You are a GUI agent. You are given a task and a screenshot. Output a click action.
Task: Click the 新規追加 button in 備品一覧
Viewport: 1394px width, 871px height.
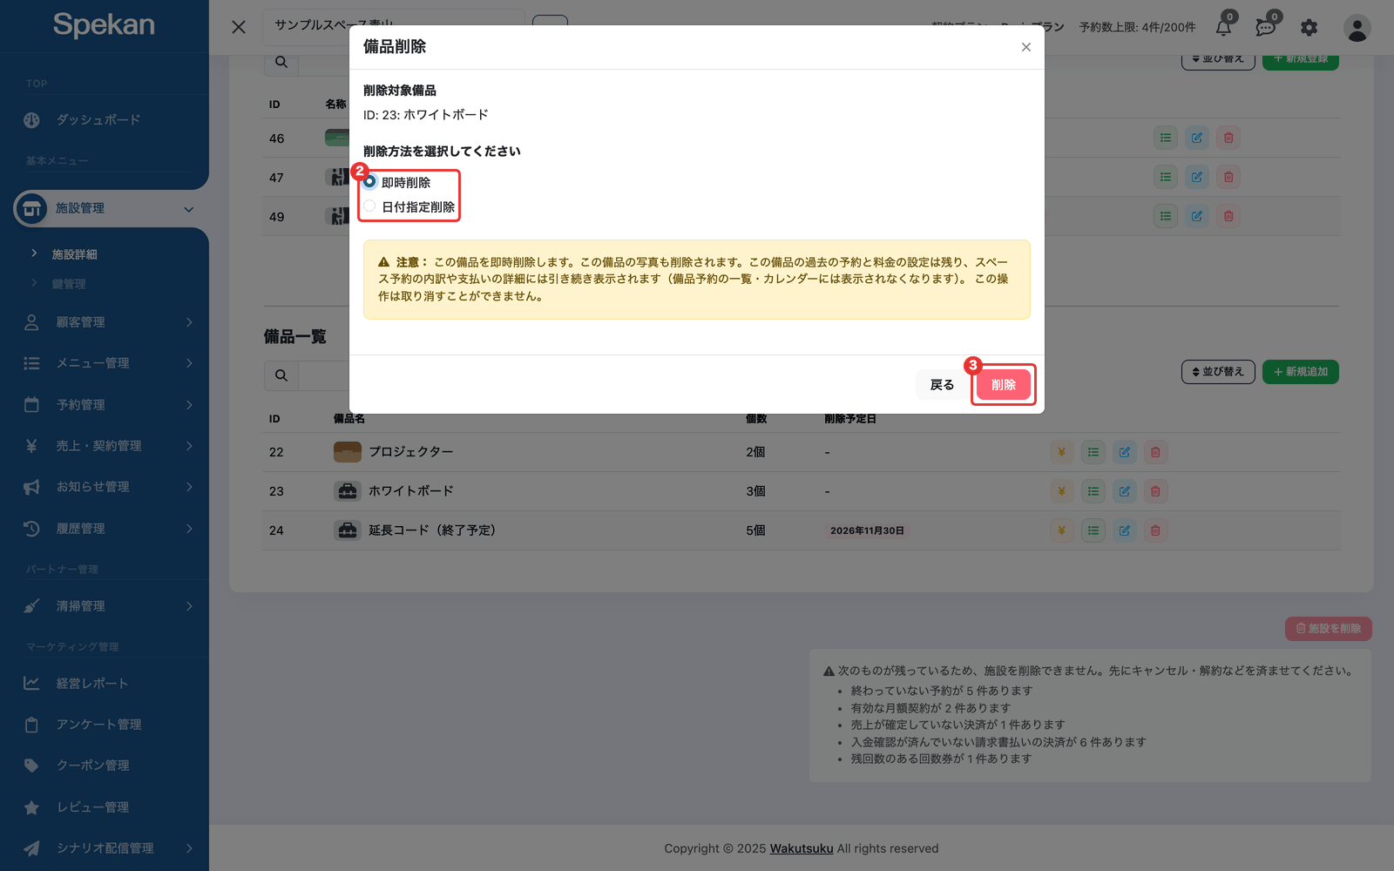point(1301,372)
